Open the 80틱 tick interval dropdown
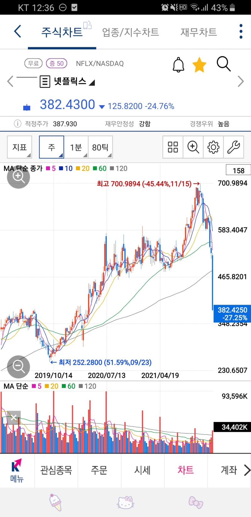The height and width of the screenshot is (517, 251). click(x=100, y=147)
